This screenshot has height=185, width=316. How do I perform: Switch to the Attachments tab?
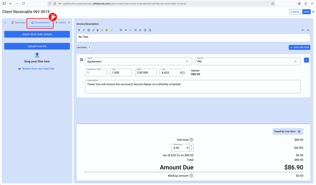coord(40,23)
